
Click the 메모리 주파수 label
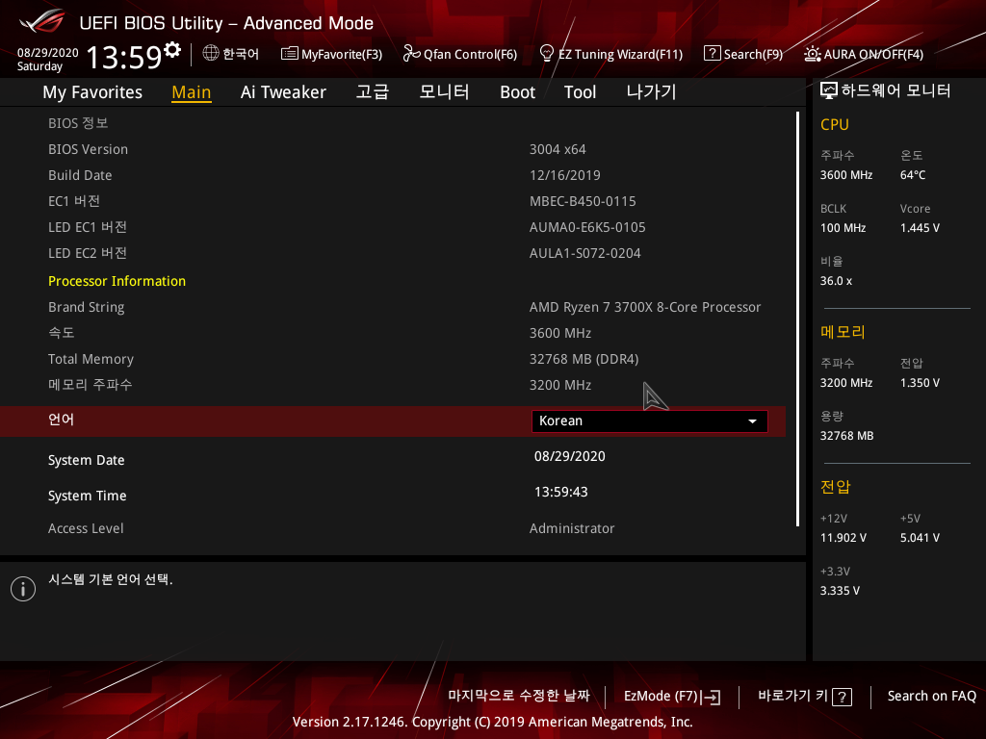tap(90, 385)
